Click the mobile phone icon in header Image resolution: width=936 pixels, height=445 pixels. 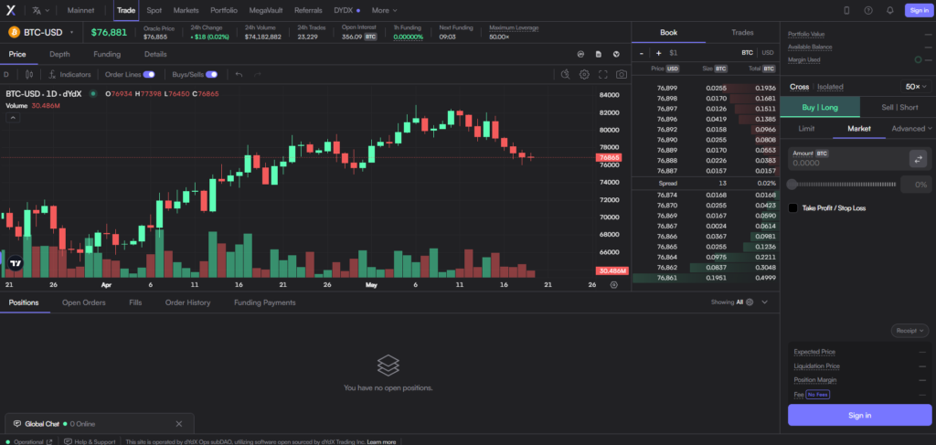pos(846,10)
